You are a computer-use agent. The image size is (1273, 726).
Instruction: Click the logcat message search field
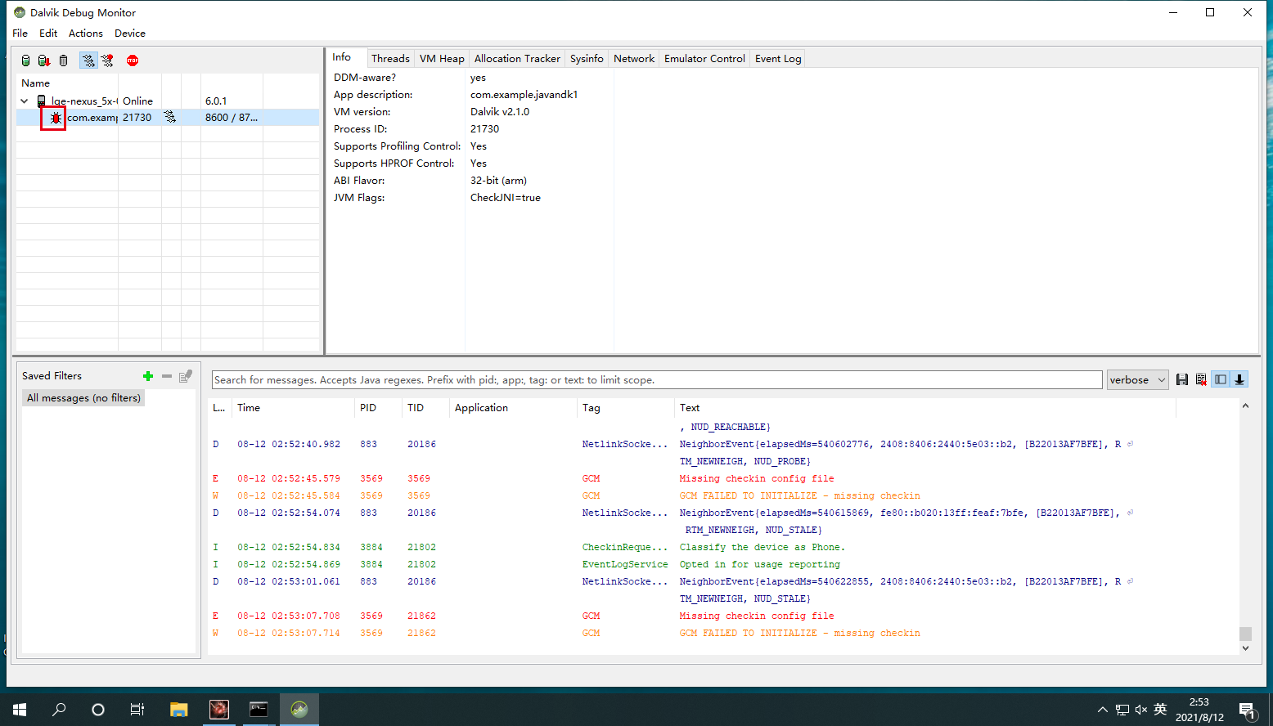657,380
